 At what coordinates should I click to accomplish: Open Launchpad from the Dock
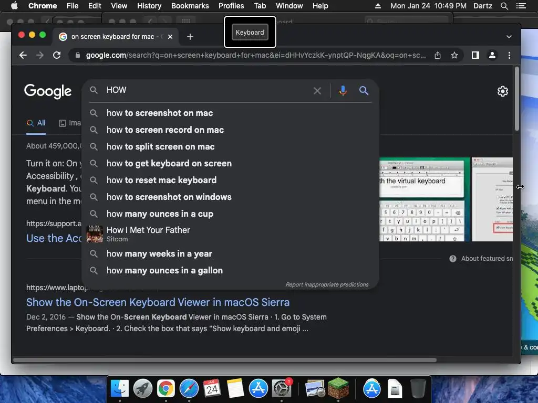click(x=143, y=389)
